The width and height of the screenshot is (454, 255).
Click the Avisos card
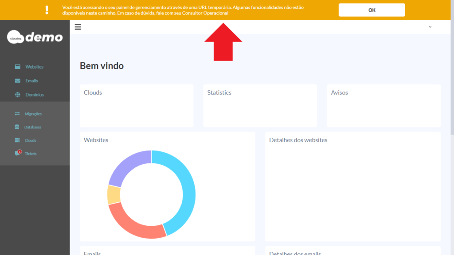384,106
